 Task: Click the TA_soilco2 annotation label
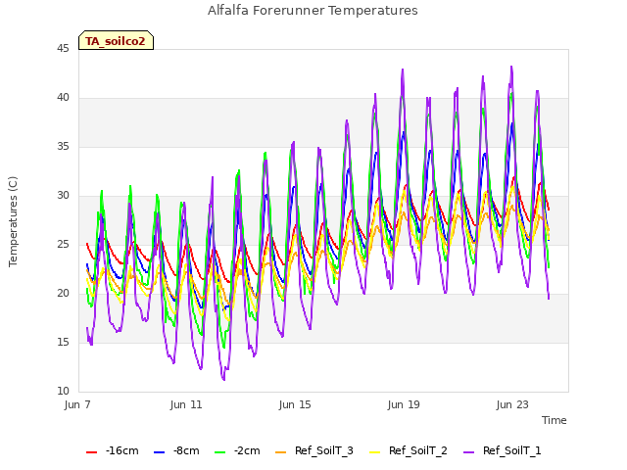point(116,40)
